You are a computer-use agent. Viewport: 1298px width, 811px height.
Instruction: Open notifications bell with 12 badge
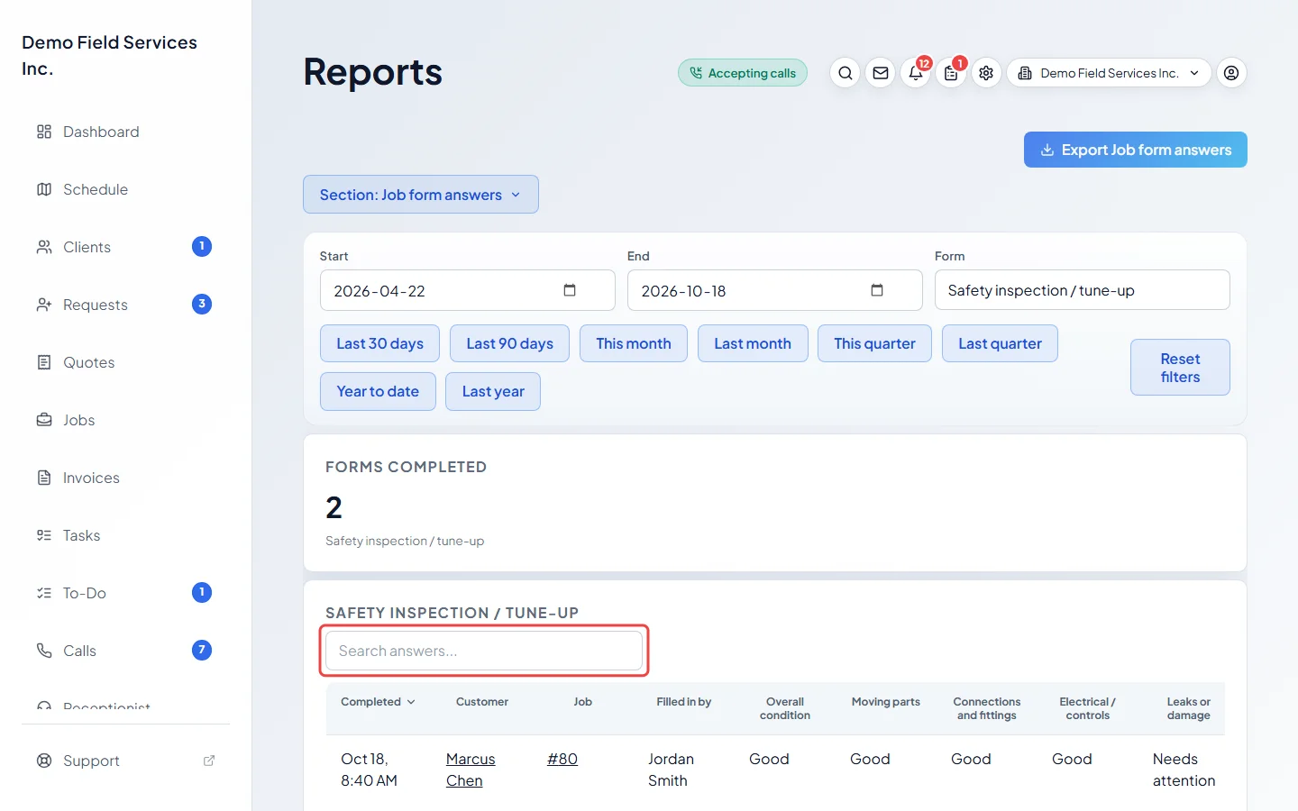click(916, 73)
